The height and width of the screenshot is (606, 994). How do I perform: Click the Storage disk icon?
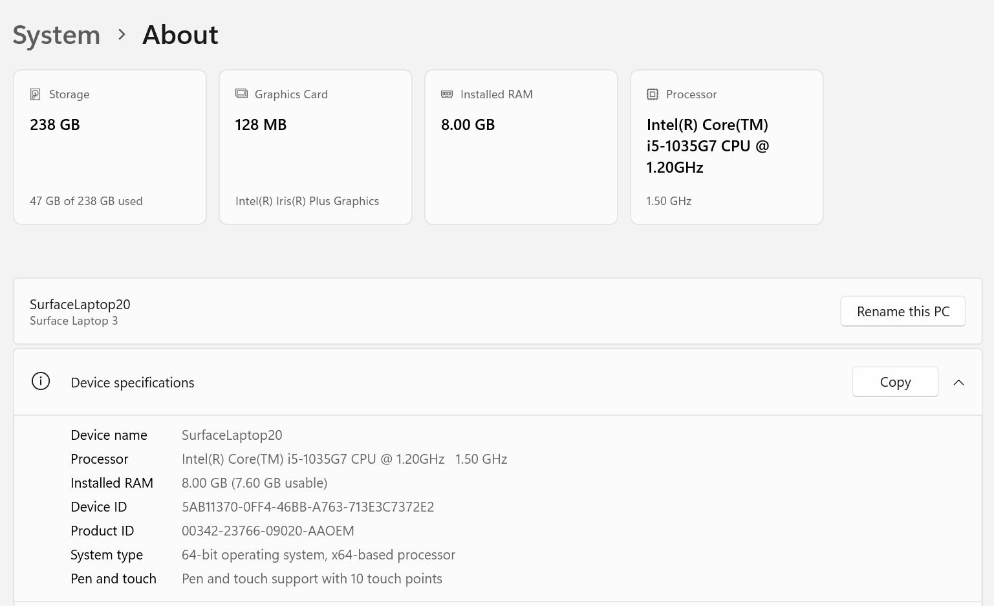(36, 94)
